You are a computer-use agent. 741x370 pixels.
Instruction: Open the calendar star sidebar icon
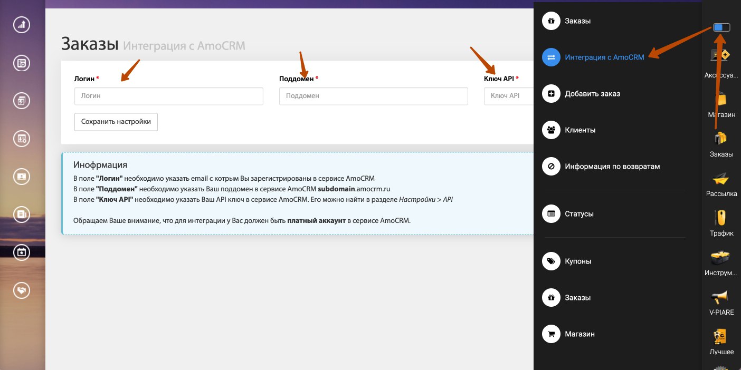click(22, 252)
